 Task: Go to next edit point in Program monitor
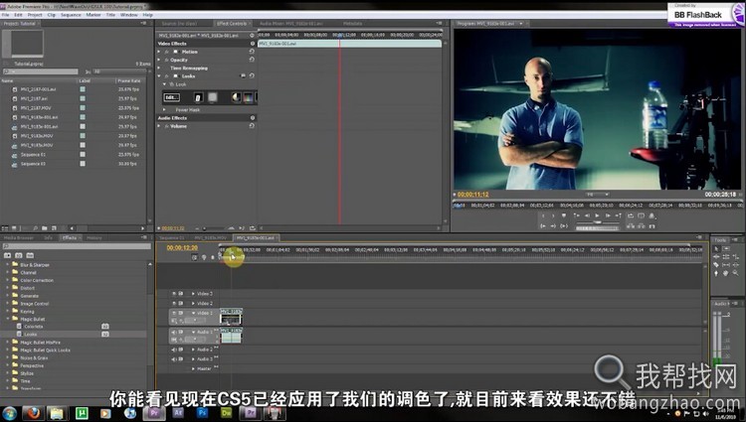pyautogui.click(x=618, y=215)
